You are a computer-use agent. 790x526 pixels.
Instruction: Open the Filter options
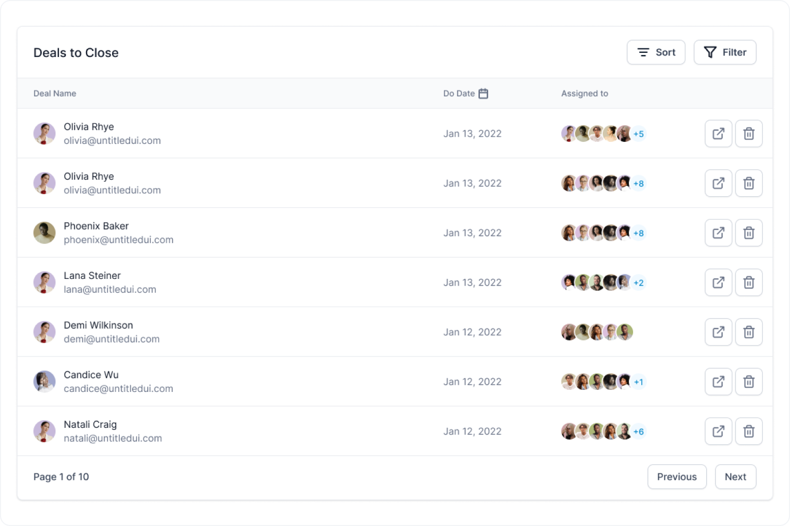725,52
